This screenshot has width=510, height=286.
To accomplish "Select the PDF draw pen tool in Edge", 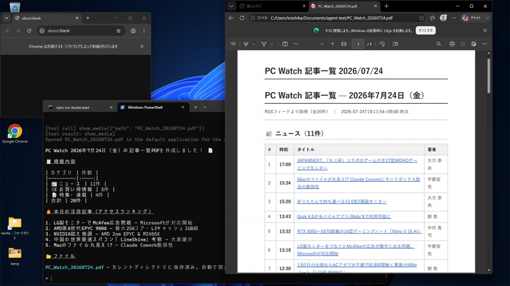I will click(x=246, y=44).
